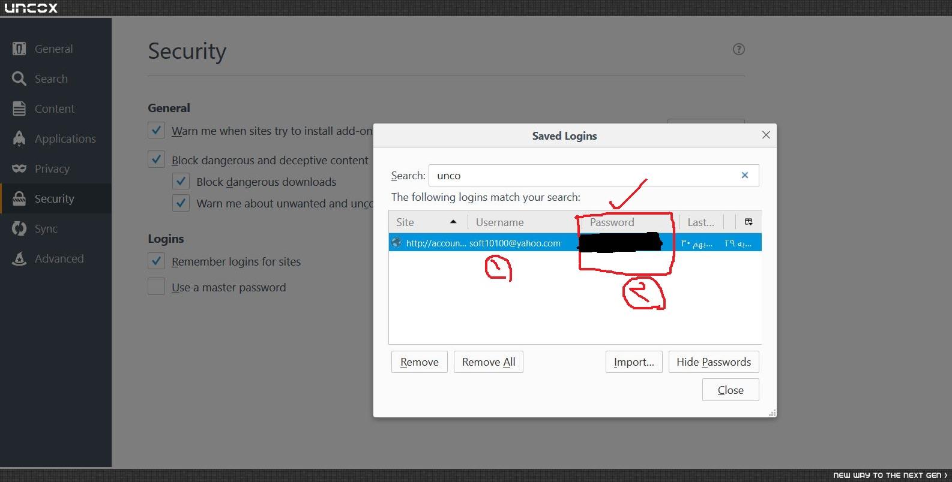Click the Uncox logo in the top bar
Viewport: 952px width, 482px height.
[x=31, y=8]
